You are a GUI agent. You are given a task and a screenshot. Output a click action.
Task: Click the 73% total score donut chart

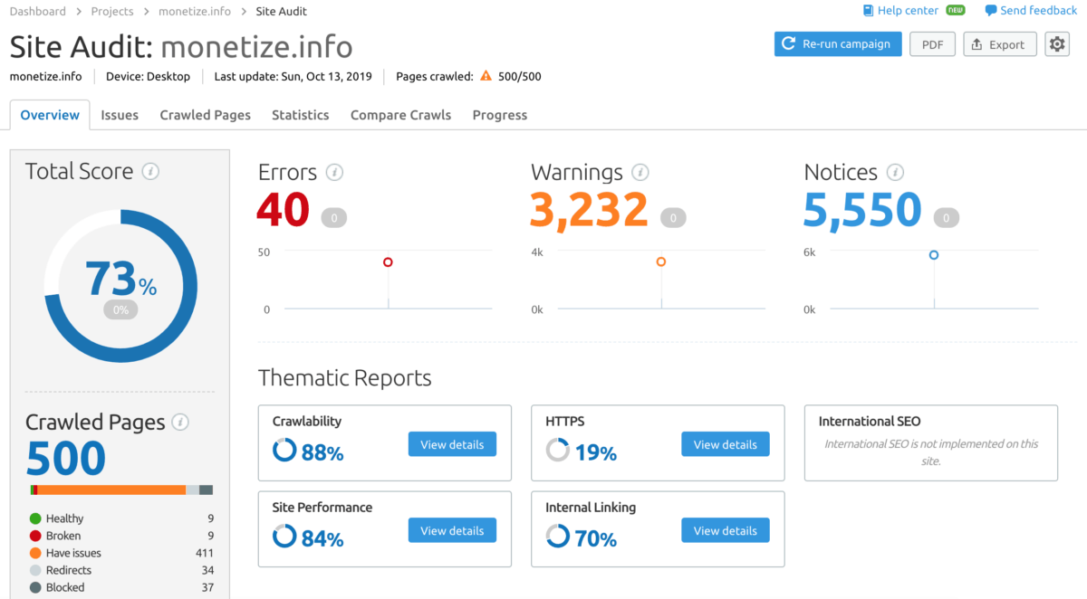tap(120, 286)
